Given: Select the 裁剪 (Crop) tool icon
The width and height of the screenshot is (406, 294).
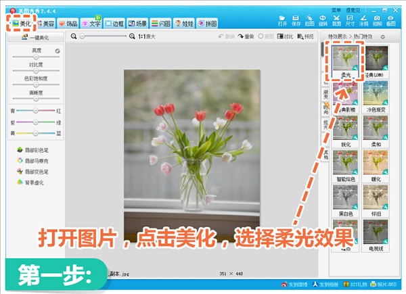Looking at the screenshot, I should click(x=336, y=20).
